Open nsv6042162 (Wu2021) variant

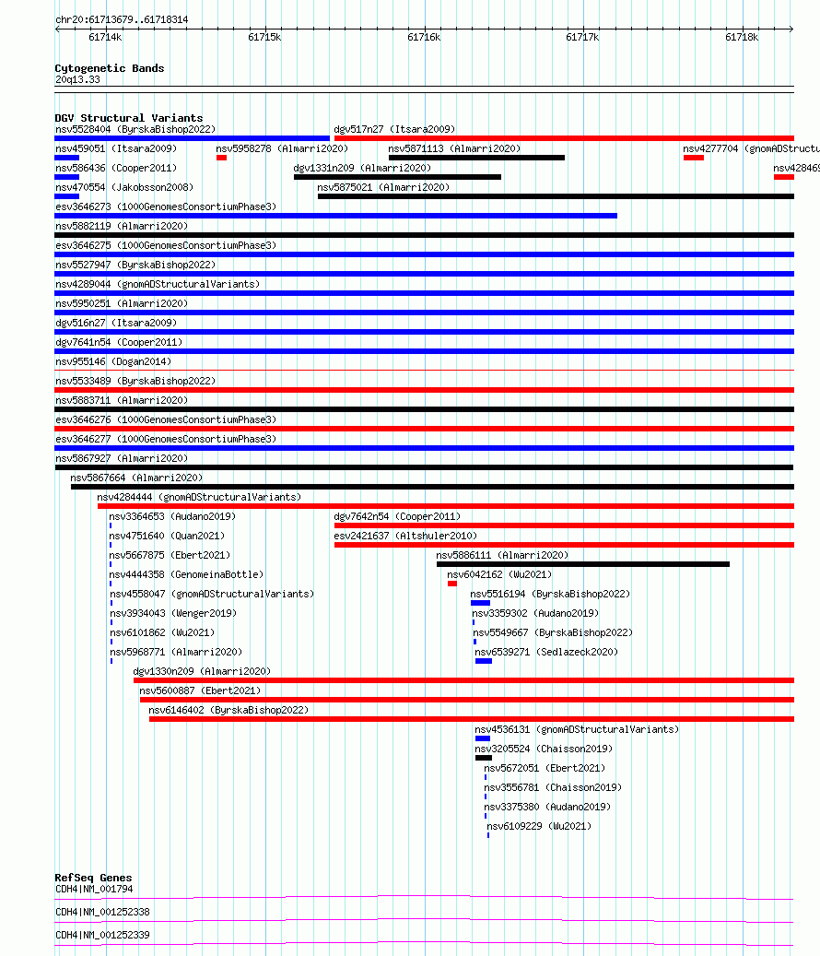coord(499,575)
